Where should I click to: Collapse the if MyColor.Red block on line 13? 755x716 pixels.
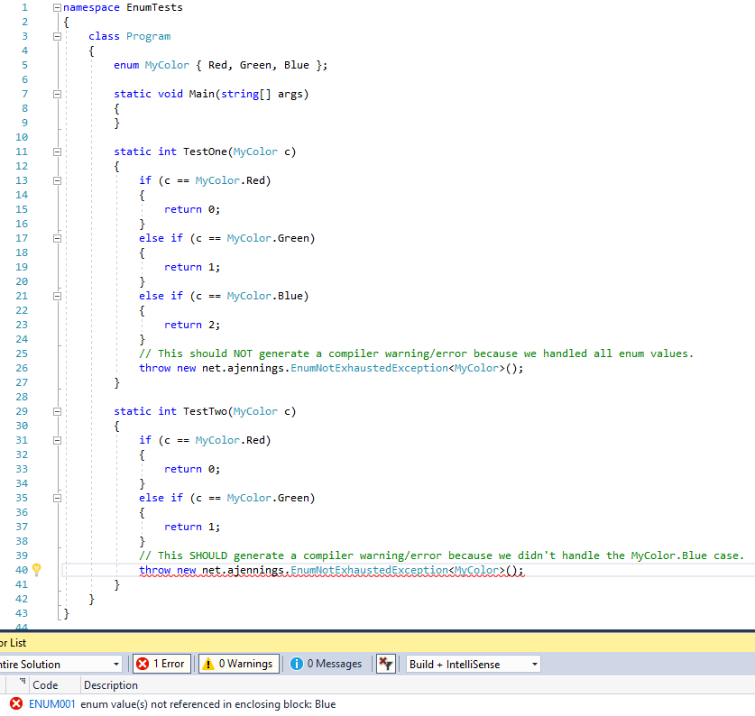tap(58, 181)
